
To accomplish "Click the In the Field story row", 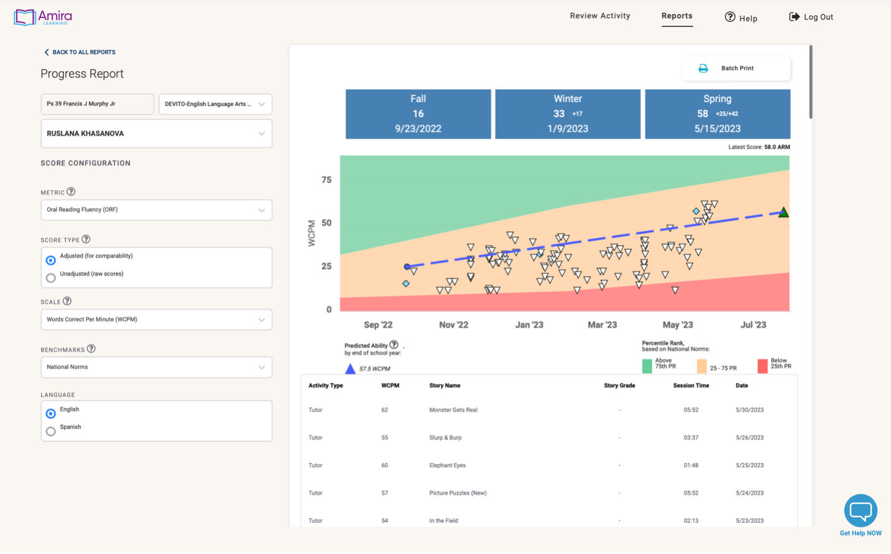I will (549, 520).
